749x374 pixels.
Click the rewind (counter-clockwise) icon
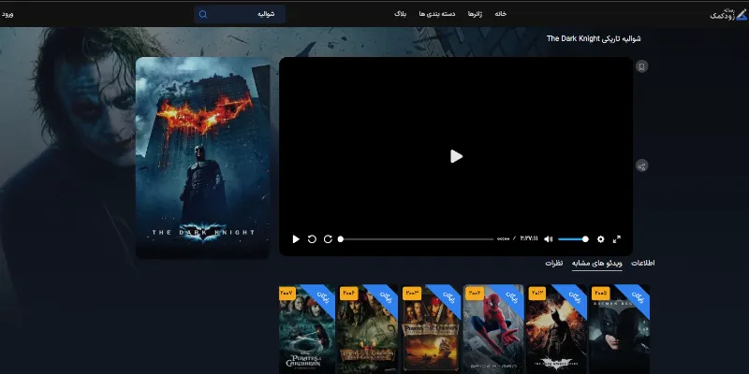312,239
